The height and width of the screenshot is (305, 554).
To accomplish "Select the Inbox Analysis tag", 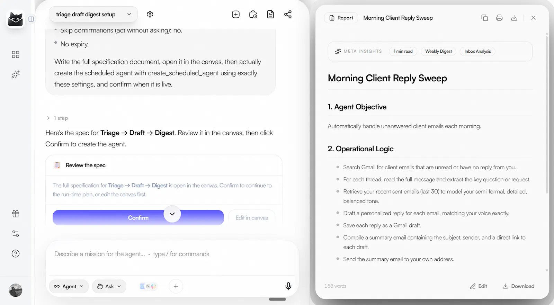I will 477,51.
